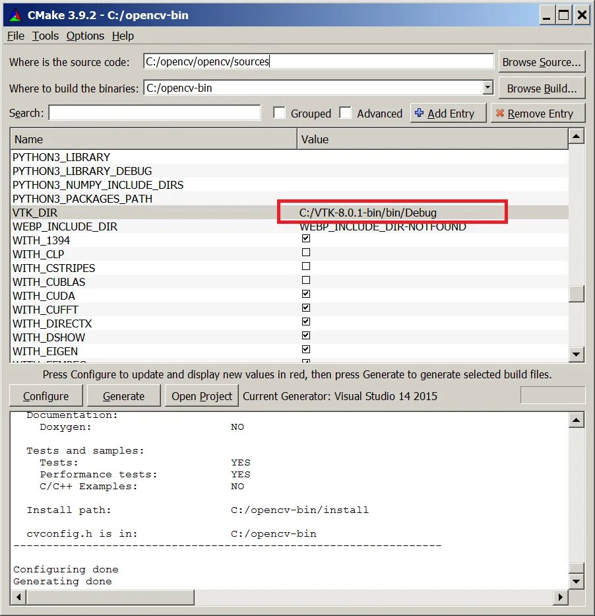Click the 'Generating done' log line
The height and width of the screenshot is (616, 595).
(x=63, y=581)
